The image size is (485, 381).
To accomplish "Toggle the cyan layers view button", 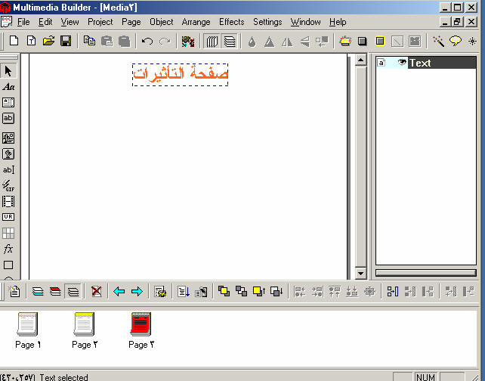I will [38, 292].
